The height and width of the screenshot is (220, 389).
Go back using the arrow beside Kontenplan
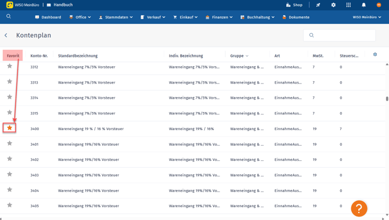pyautogui.click(x=6, y=35)
